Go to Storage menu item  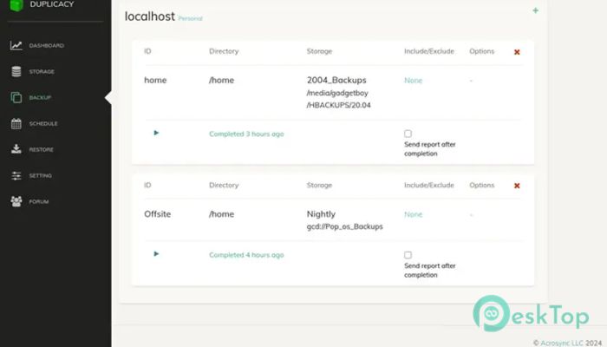(42, 72)
